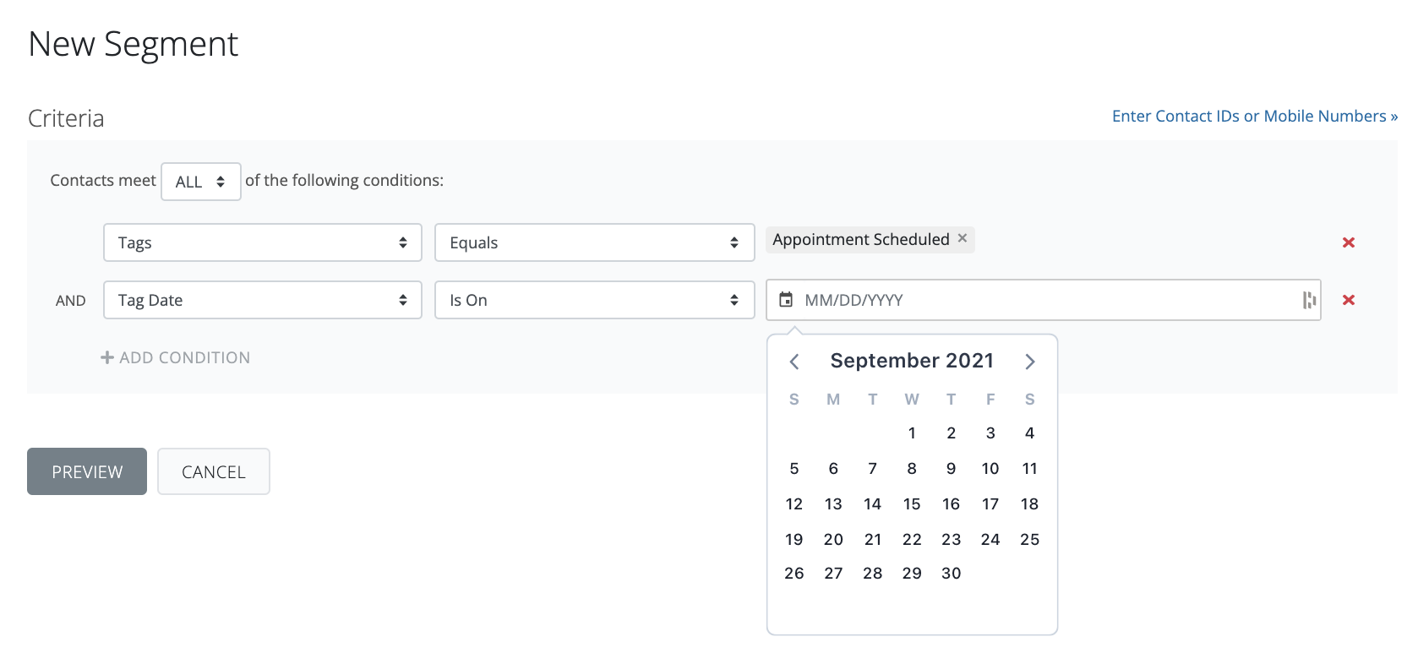The width and height of the screenshot is (1418, 664).
Task: Click the icon at date field's right edge
Action: (x=1309, y=300)
